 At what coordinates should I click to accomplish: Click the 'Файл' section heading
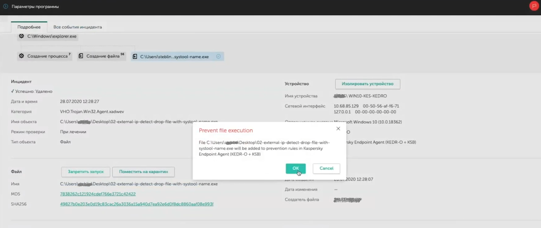point(16,172)
